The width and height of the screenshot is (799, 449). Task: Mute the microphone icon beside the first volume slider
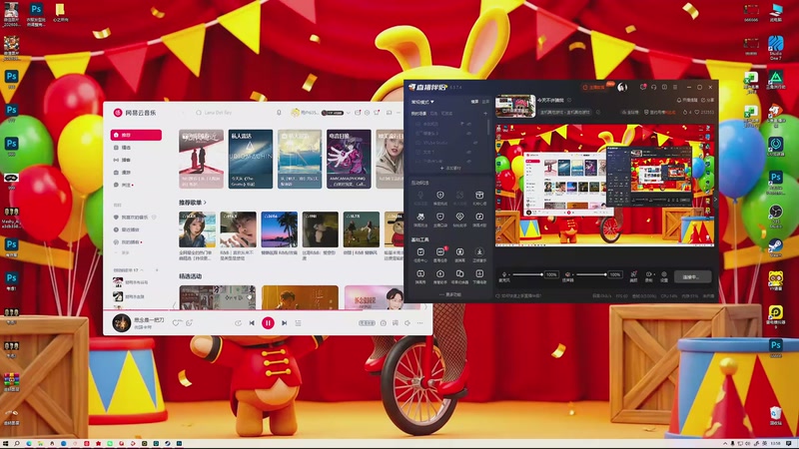[504, 274]
